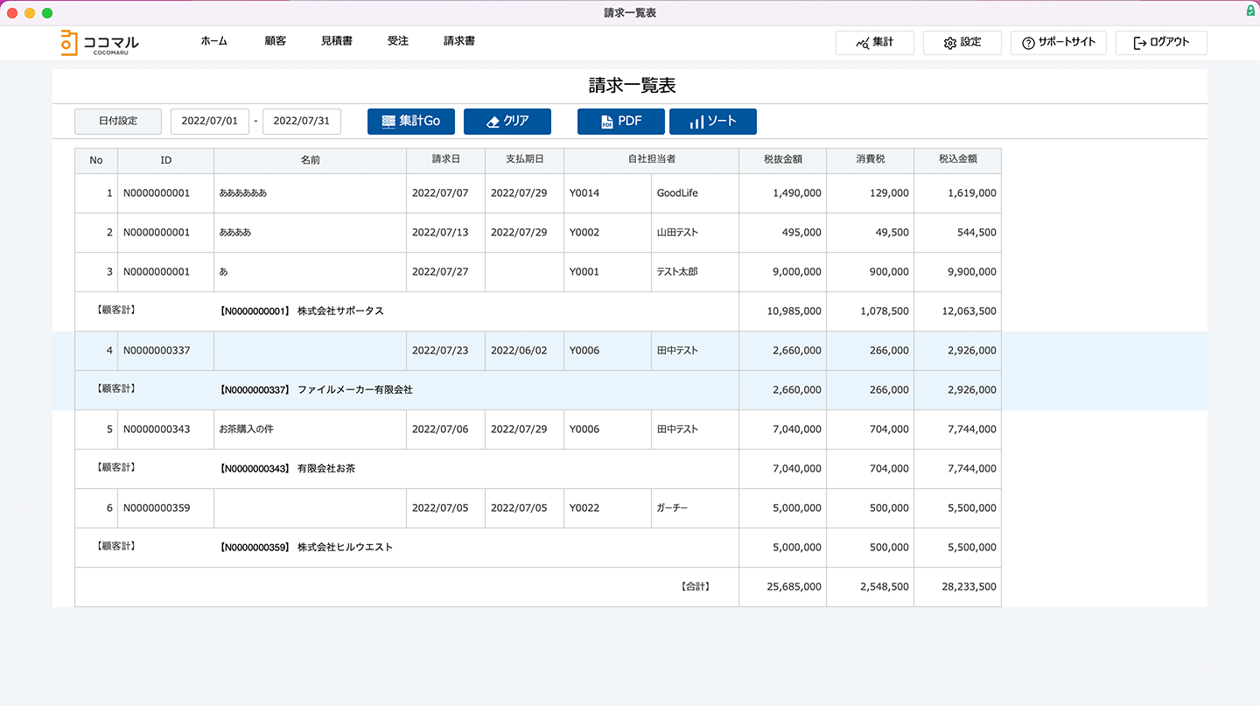
Task: Go to the ホーム menu
Action: [x=214, y=41]
